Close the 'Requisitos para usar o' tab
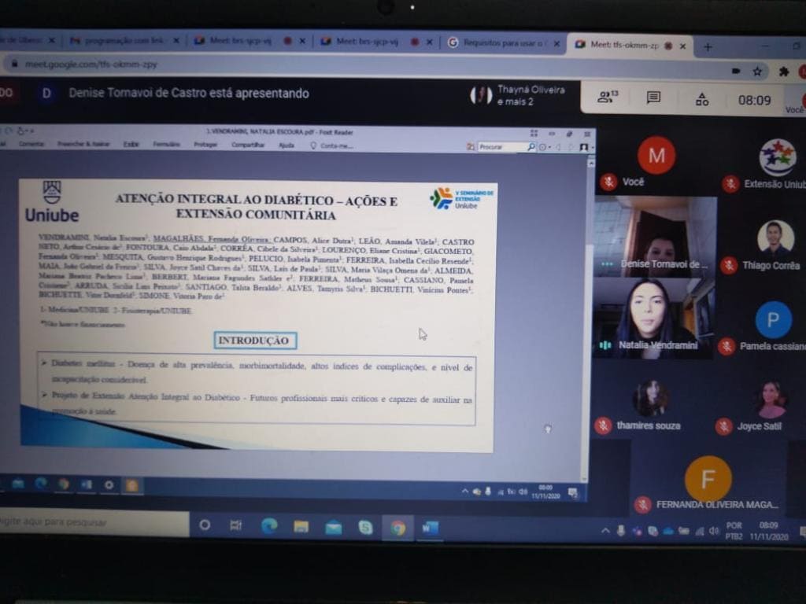 click(556, 44)
